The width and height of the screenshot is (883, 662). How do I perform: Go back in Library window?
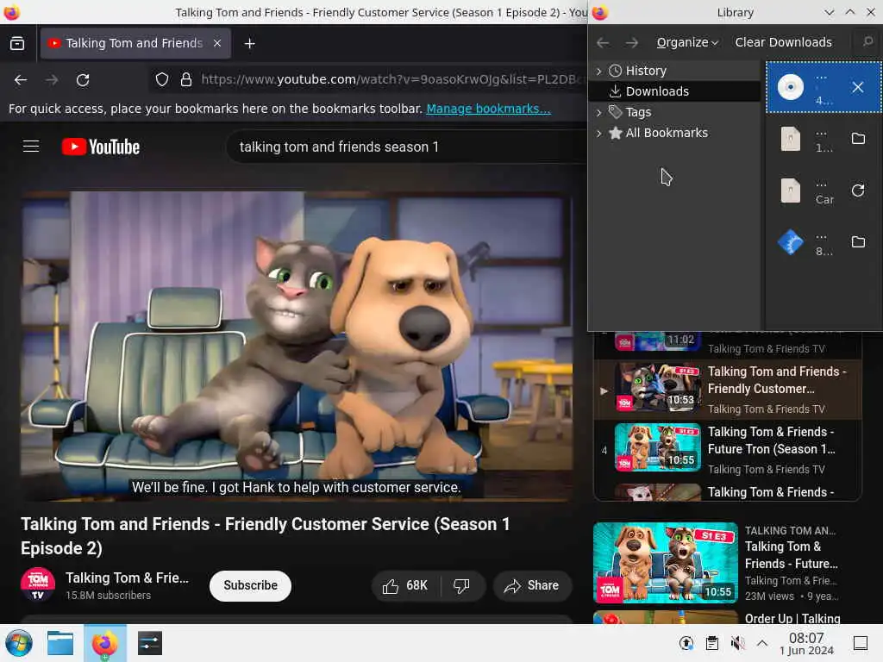pos(603,42)
